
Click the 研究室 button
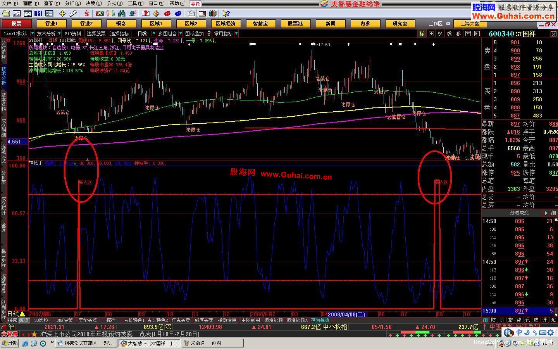coord(400,24)
